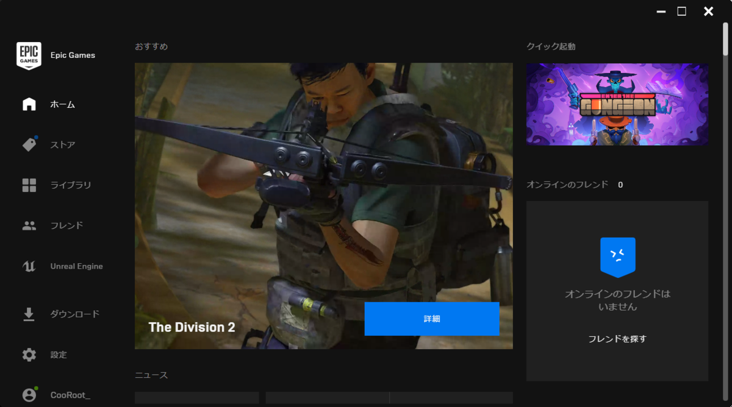The image size is (732, 407).
Task: Click the CooRoot_ profile avatar icon
Action: click(x=29, y=395)
